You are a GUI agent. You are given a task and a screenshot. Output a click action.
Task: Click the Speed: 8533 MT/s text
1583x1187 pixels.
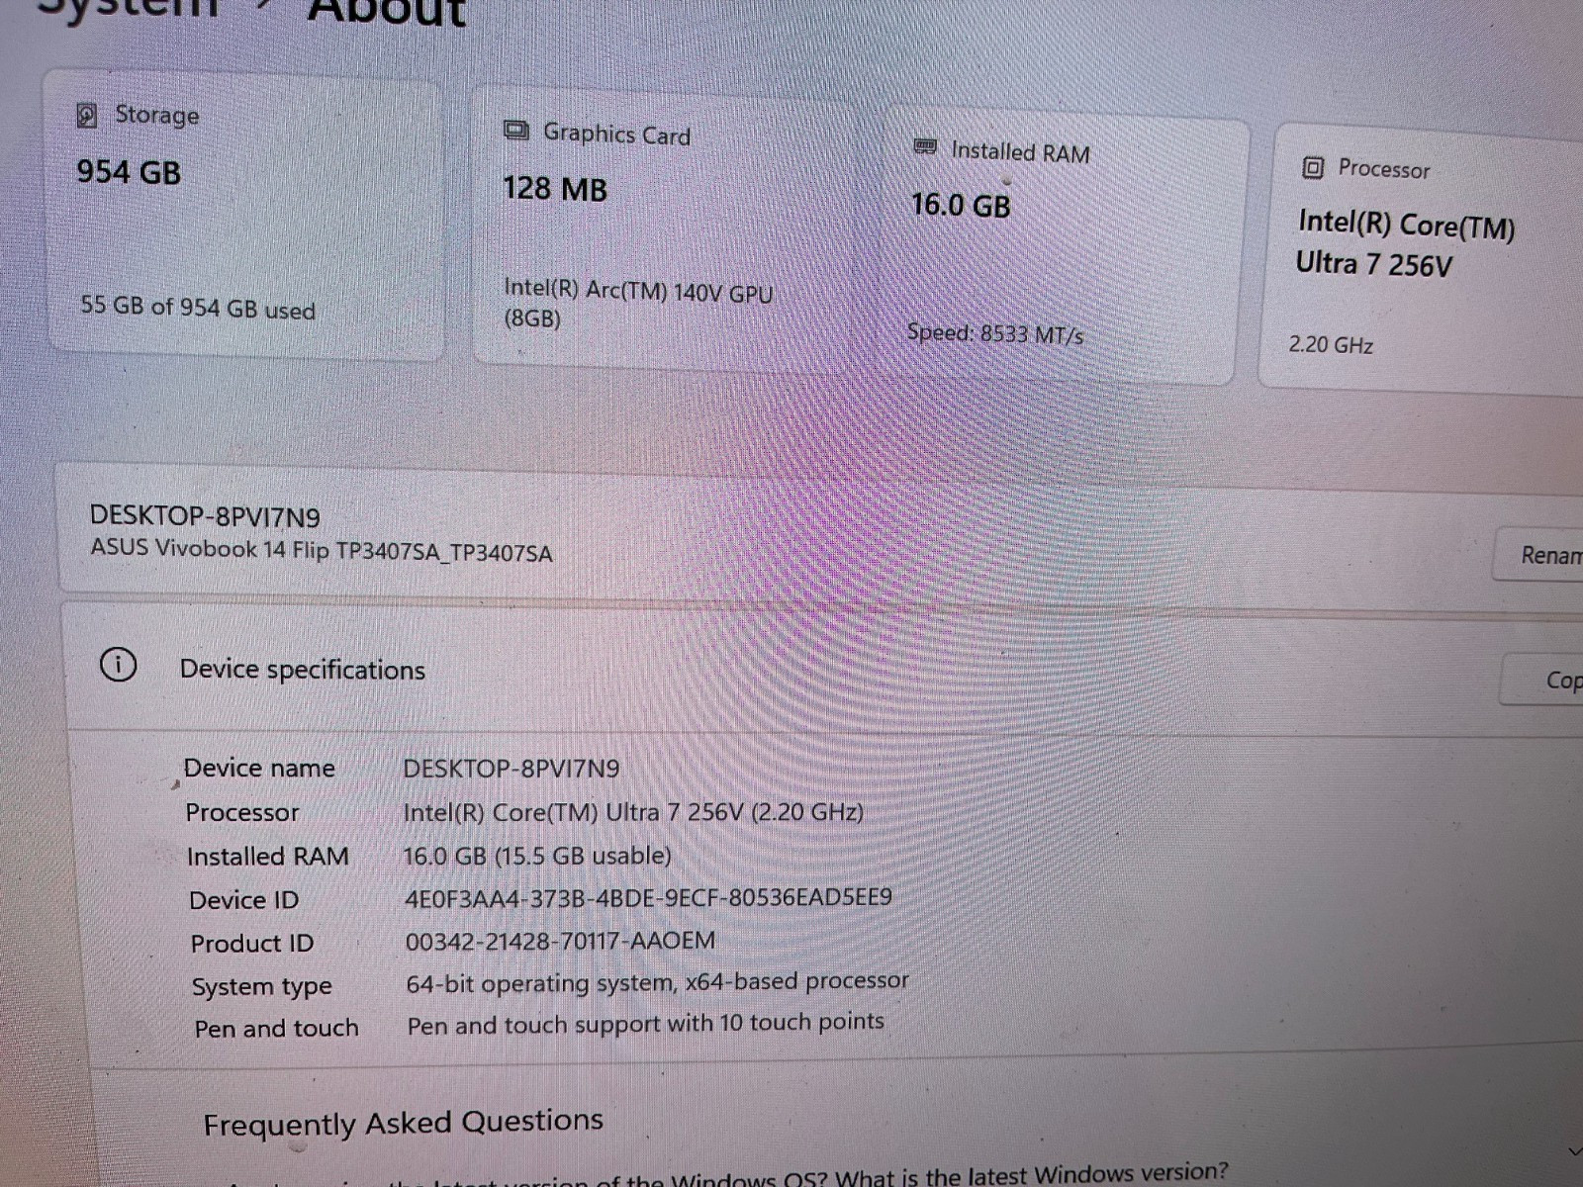(995, 334)
